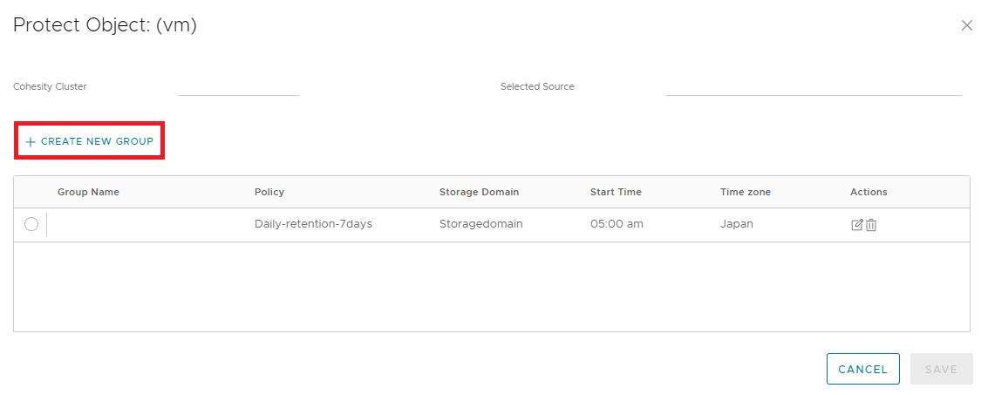Click the Japan time zone cell

[x=736, y=224]
